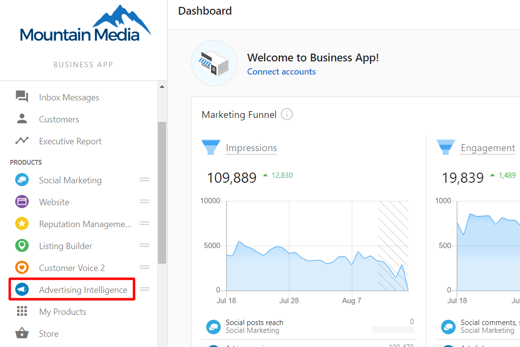Open the Store menu item

(49, 334)
